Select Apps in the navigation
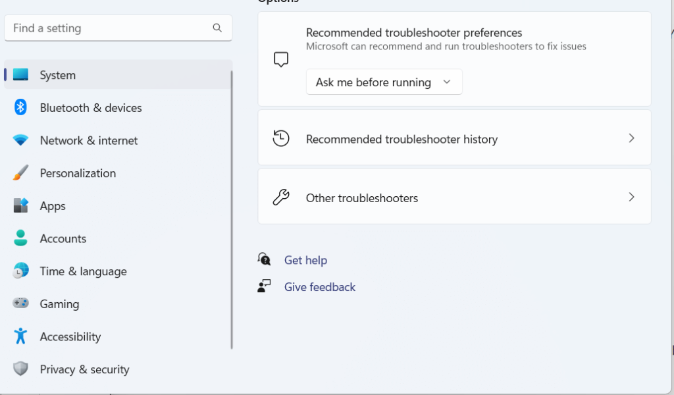Screen dimensions: 674x395 118,205
